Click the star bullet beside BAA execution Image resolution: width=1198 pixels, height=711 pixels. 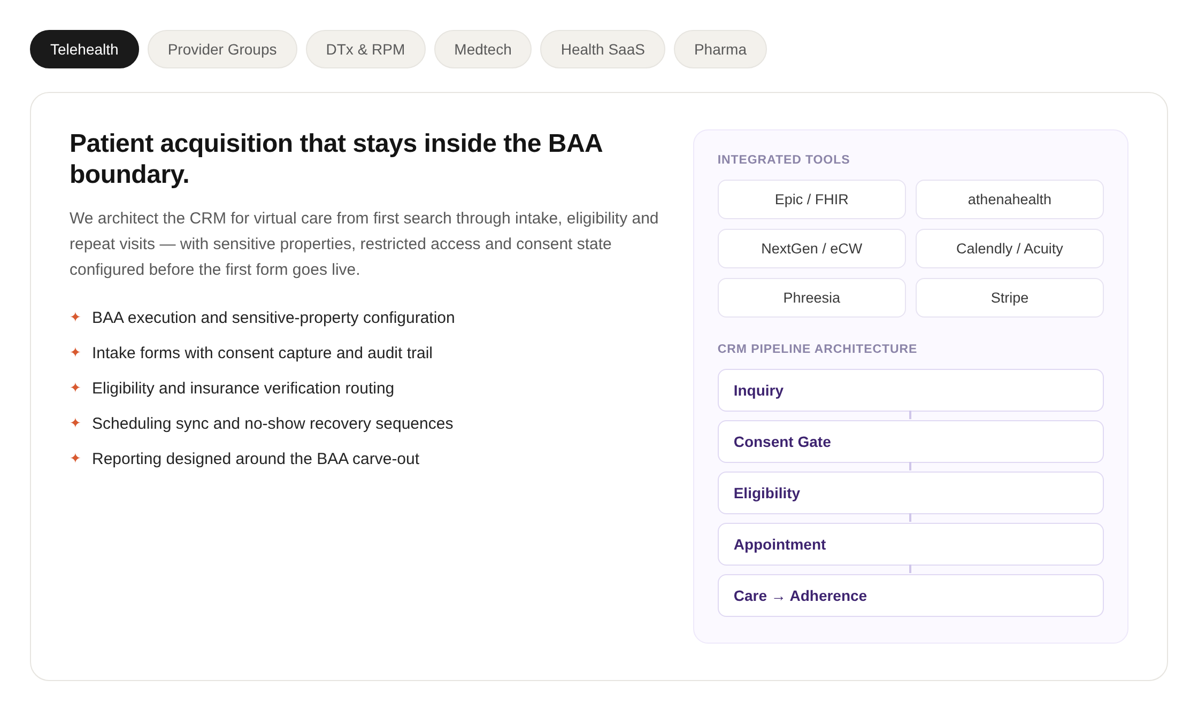(x=75, y=317)
